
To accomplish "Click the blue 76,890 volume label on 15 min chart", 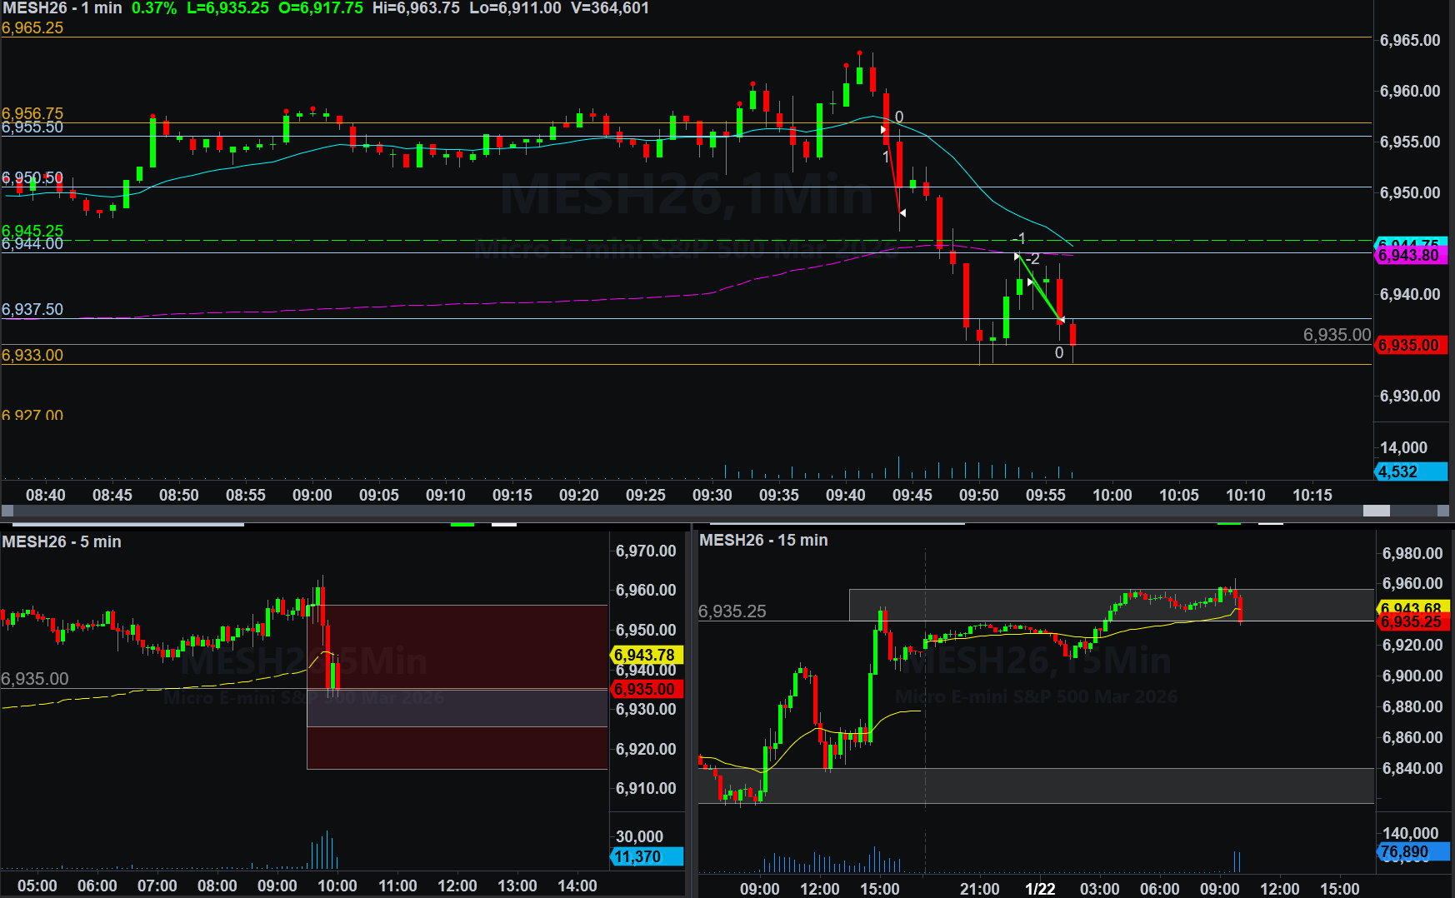I will coord(1413,852).
